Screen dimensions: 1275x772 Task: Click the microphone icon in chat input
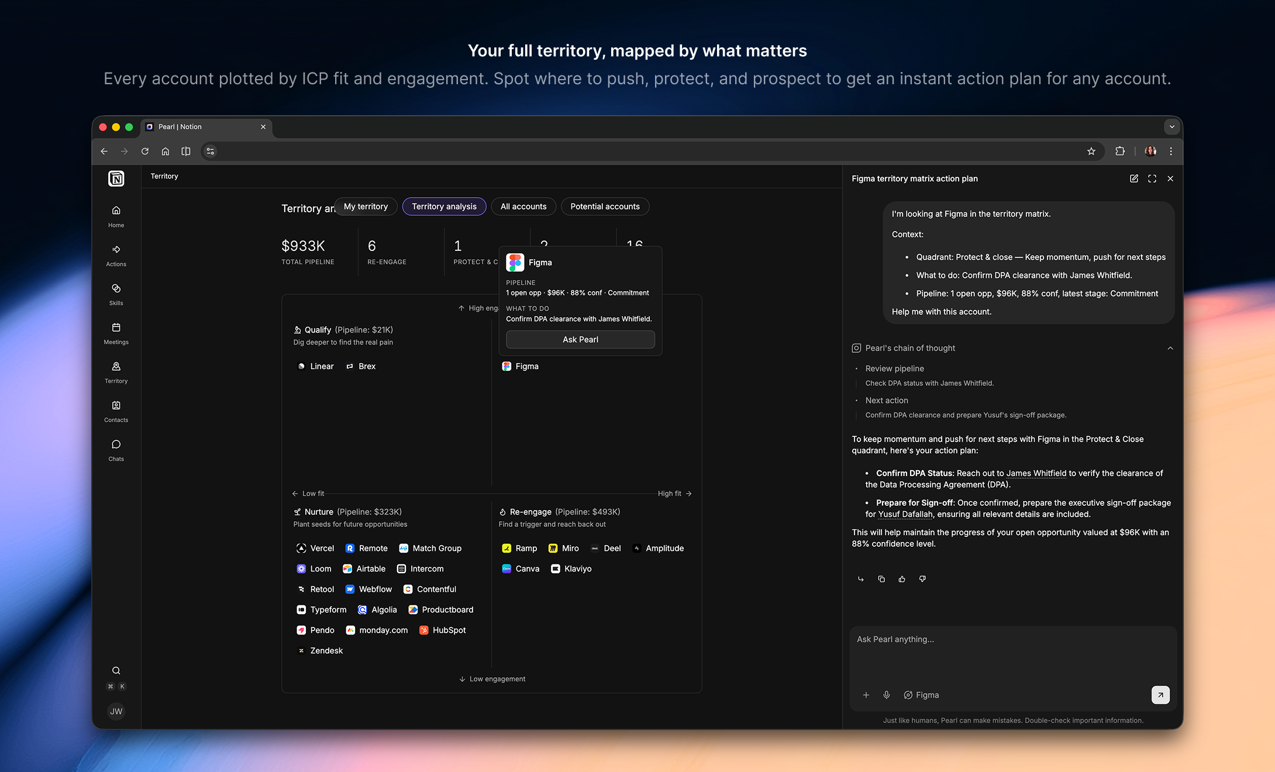click(887, 695)
